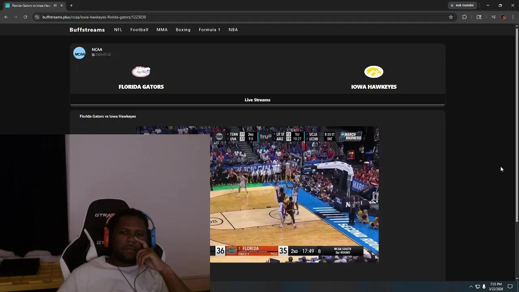Click the FLORIDA GATORS team name
Image resolution: width=519 pixels, height=292 pixels.
click(141, 87)
